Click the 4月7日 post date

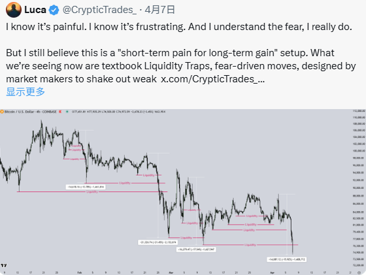[159, 10]
